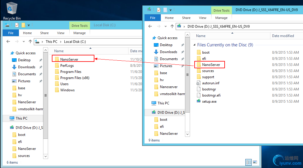Open Desktop in Local Disk navigation pane
Screen dimensions: 303x168
click(24, 60)
